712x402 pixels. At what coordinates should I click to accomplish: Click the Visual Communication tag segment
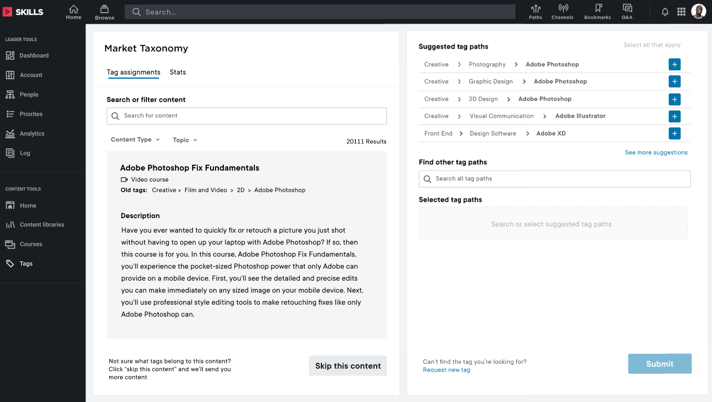coord(501,116)
